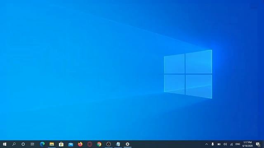
Task: Switch input language via ENG
Action: coord(238,144)
